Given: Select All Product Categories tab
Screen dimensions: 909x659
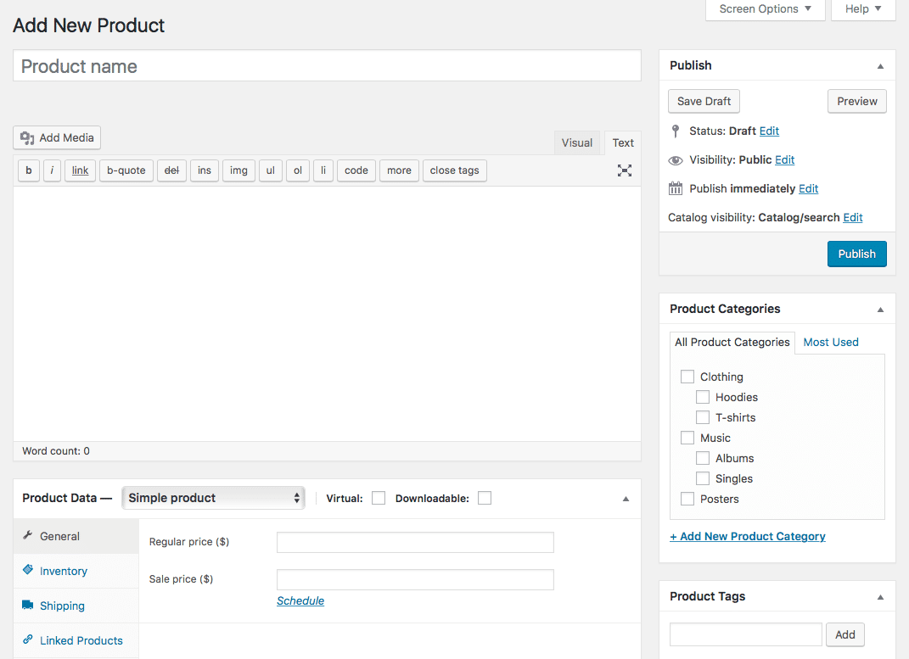Looking at the screenshot, I should tap(732, 343).
